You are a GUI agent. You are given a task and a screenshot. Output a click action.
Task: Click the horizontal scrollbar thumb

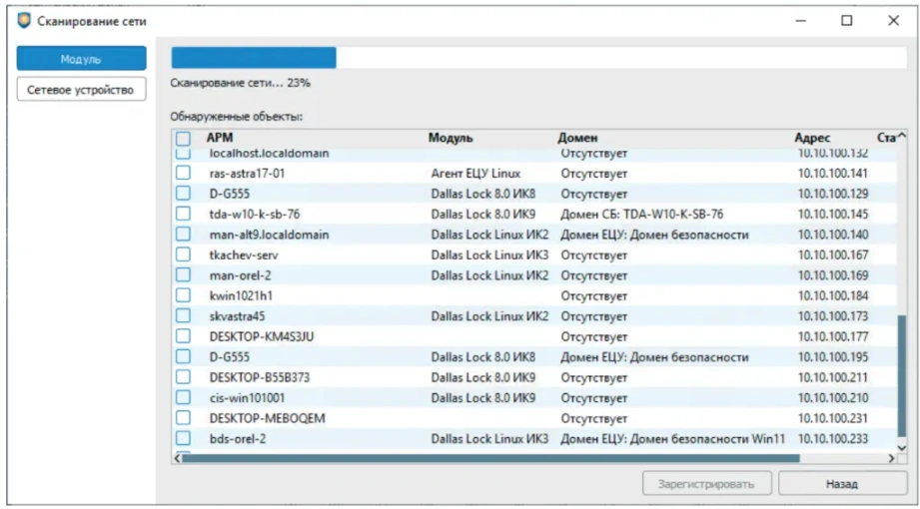490,458
